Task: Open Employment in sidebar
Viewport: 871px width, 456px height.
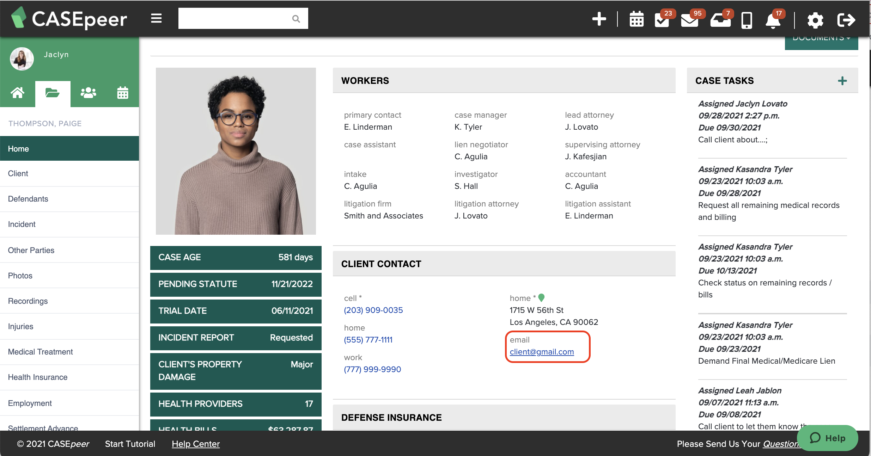Action: pyautogui.click(x=69, y=403)
